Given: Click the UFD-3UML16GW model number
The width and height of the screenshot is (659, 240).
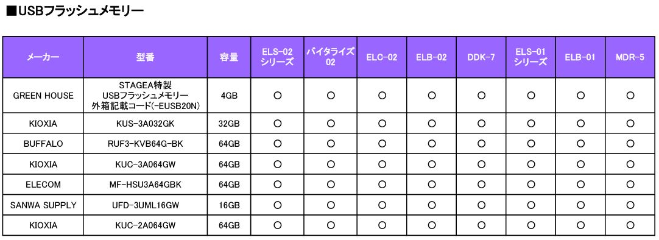Looking at the screenshot, I should tap(145, 205).
